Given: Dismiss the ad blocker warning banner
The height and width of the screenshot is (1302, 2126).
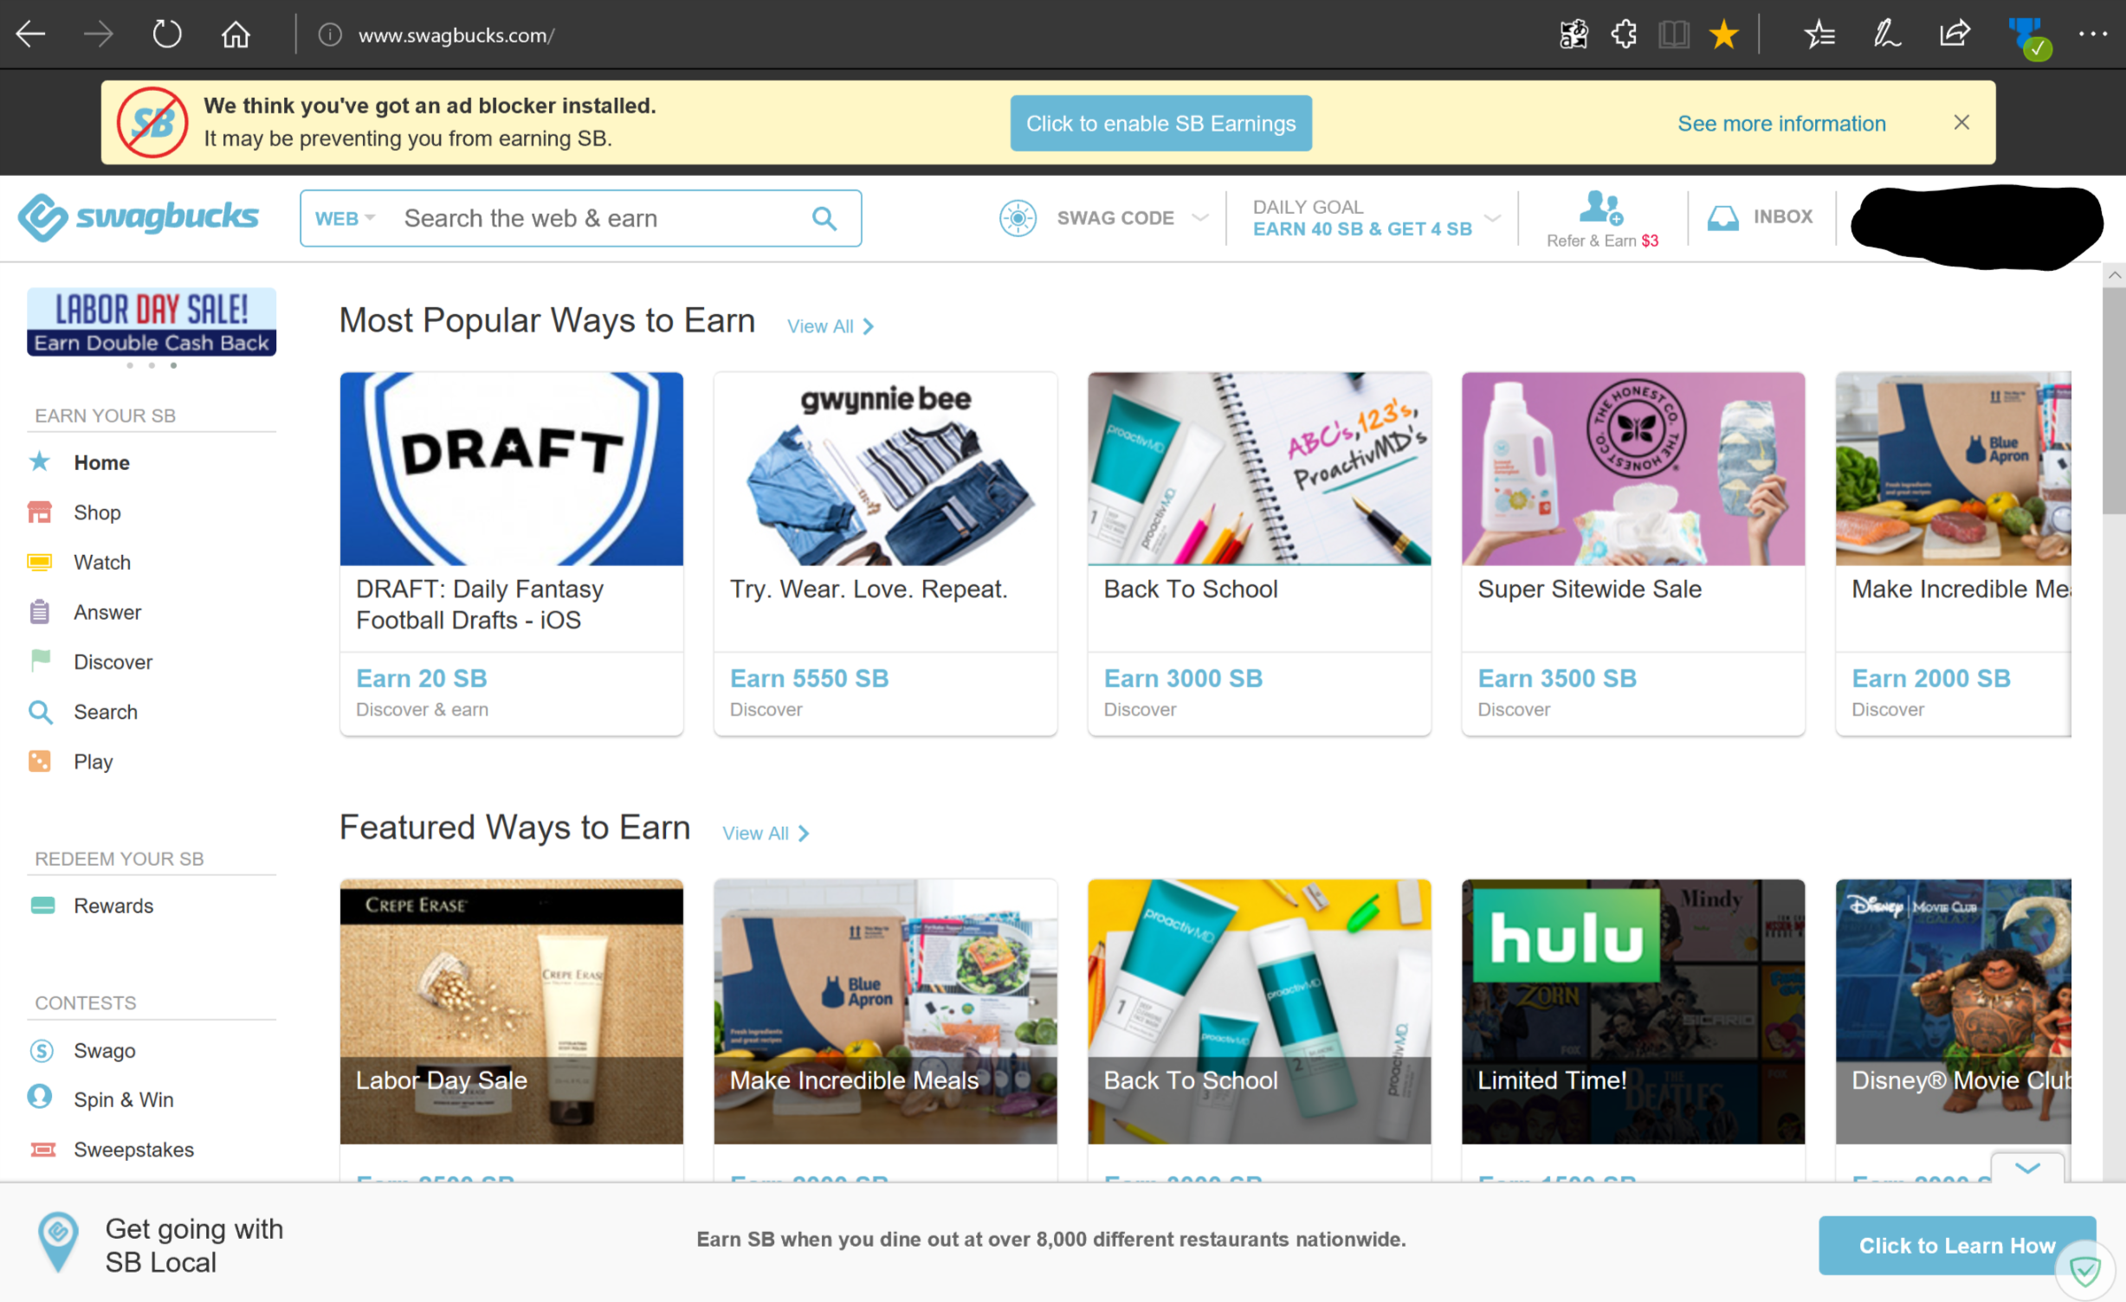Looking at the screenshot, I should tap(1961, 123).
